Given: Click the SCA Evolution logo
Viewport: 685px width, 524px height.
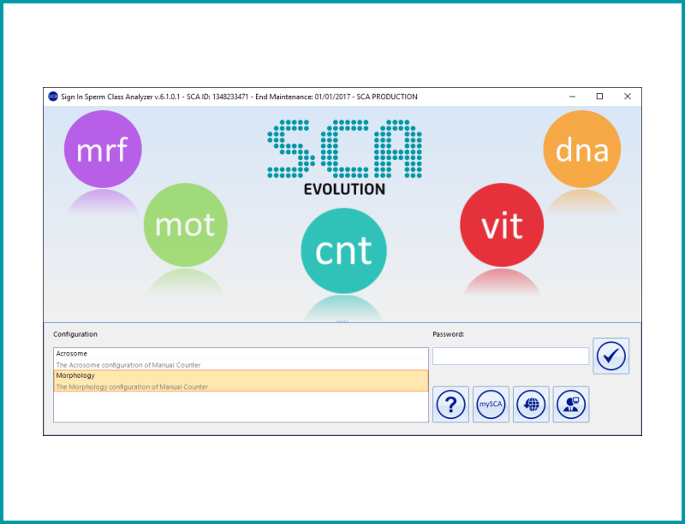Looking at the screenshot, I should click(344, 157).
